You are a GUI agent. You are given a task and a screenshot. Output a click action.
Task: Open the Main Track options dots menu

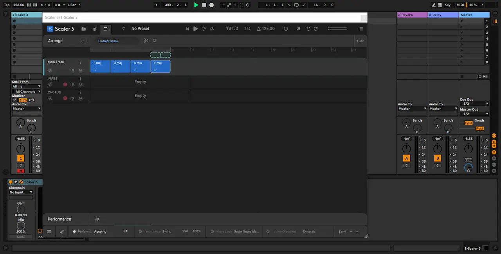pyautogui.click(x=80, y=62)
